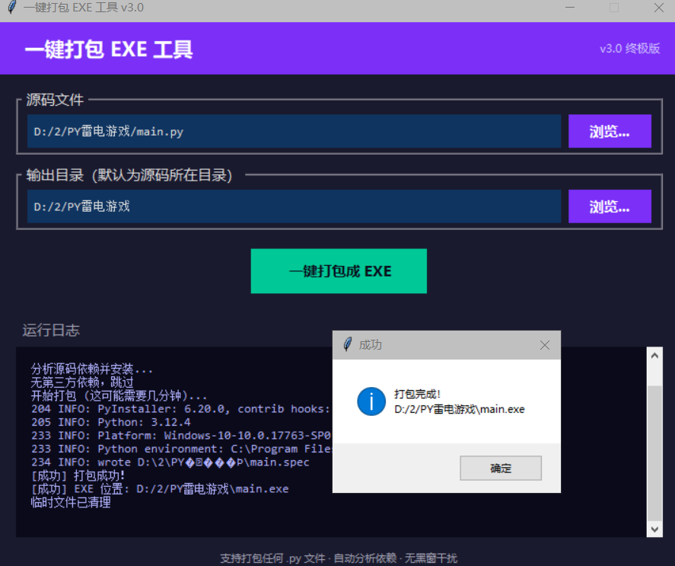Click the feather icon in 成功 dialog title
The width and height of the screenshot is (675, 566).
pyautogui.click(x=348, y=344)
